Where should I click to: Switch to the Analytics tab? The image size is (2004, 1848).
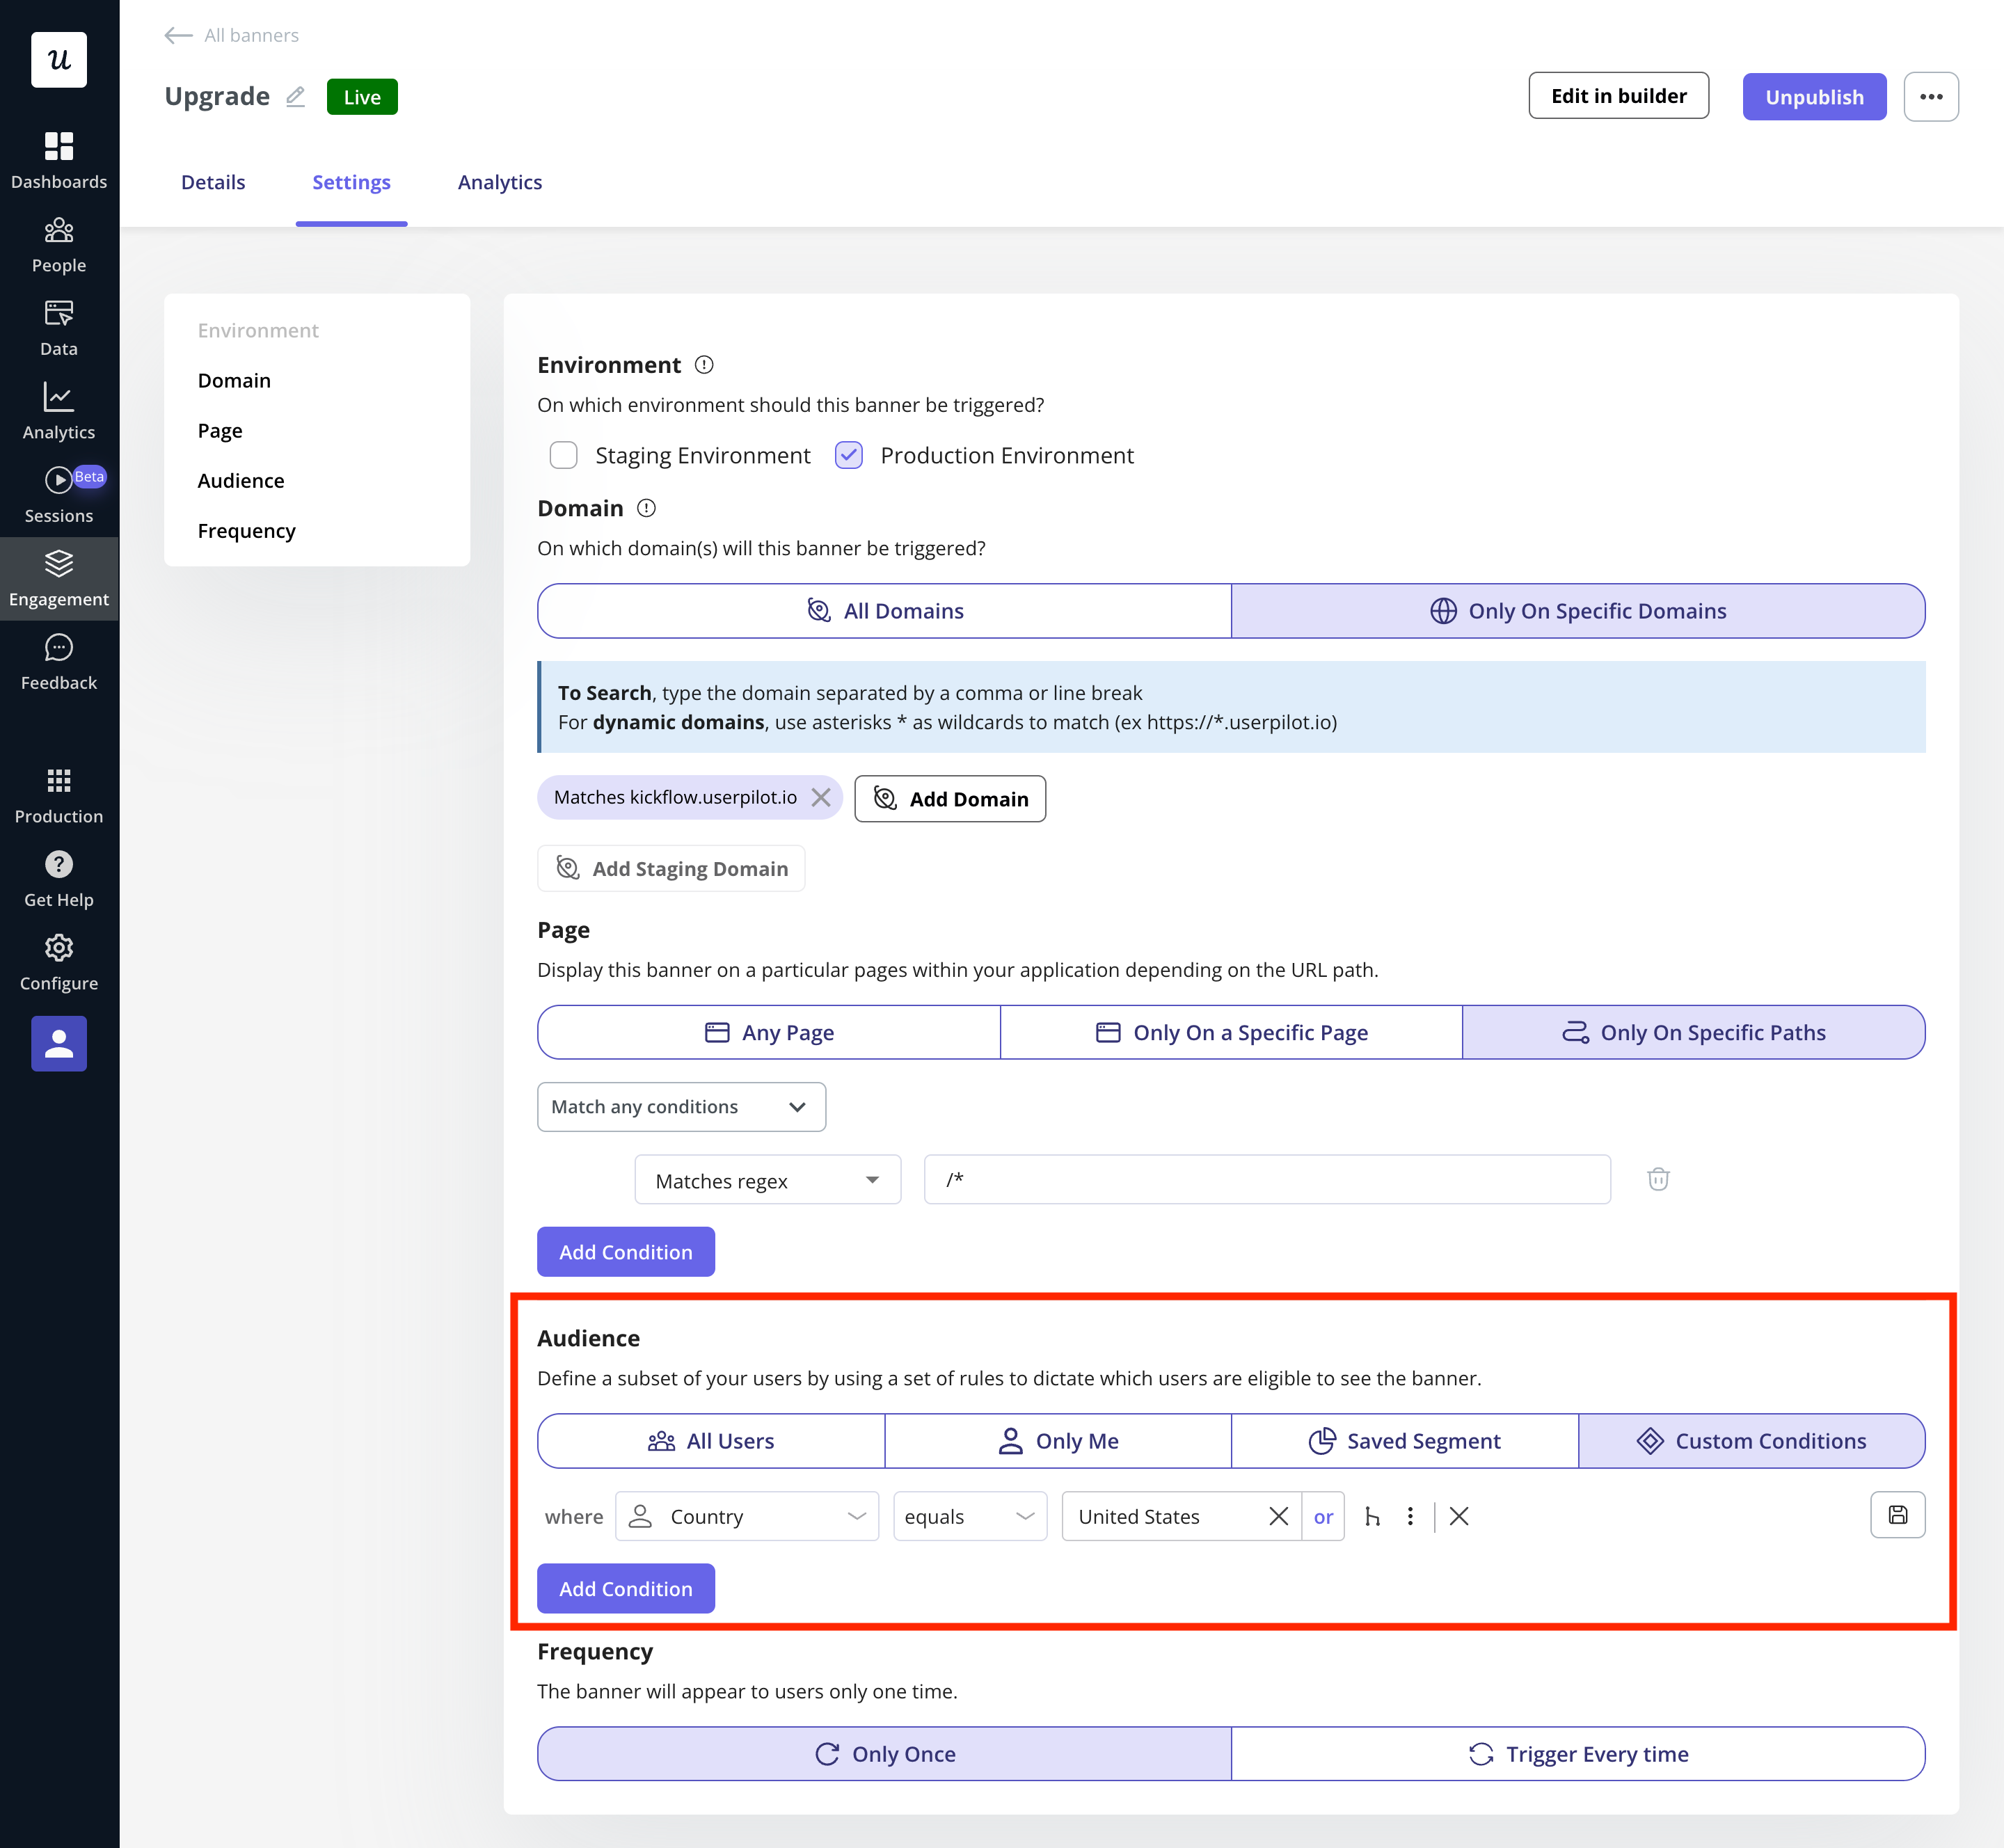499,182
